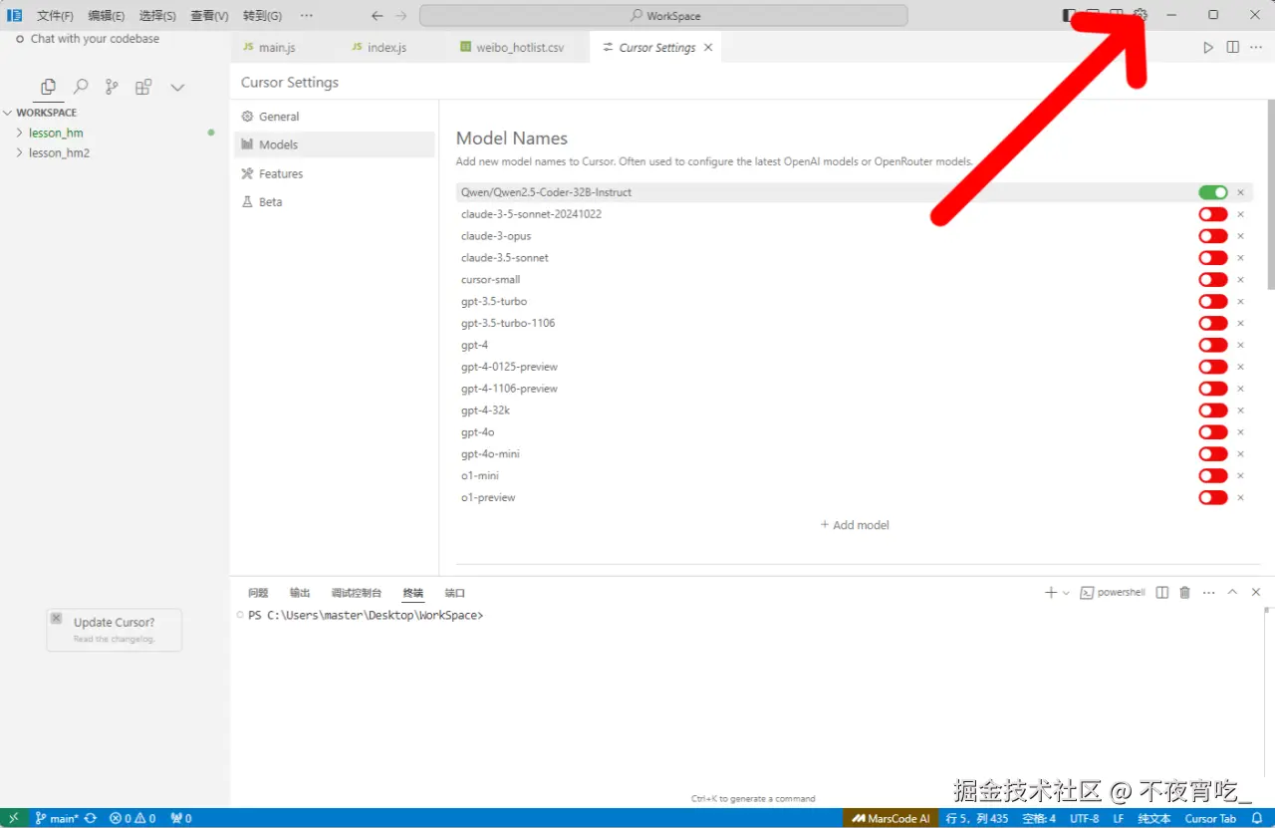Open the Extensions view icon
This screenshot has height=828, width=1275.
point(143,87)
